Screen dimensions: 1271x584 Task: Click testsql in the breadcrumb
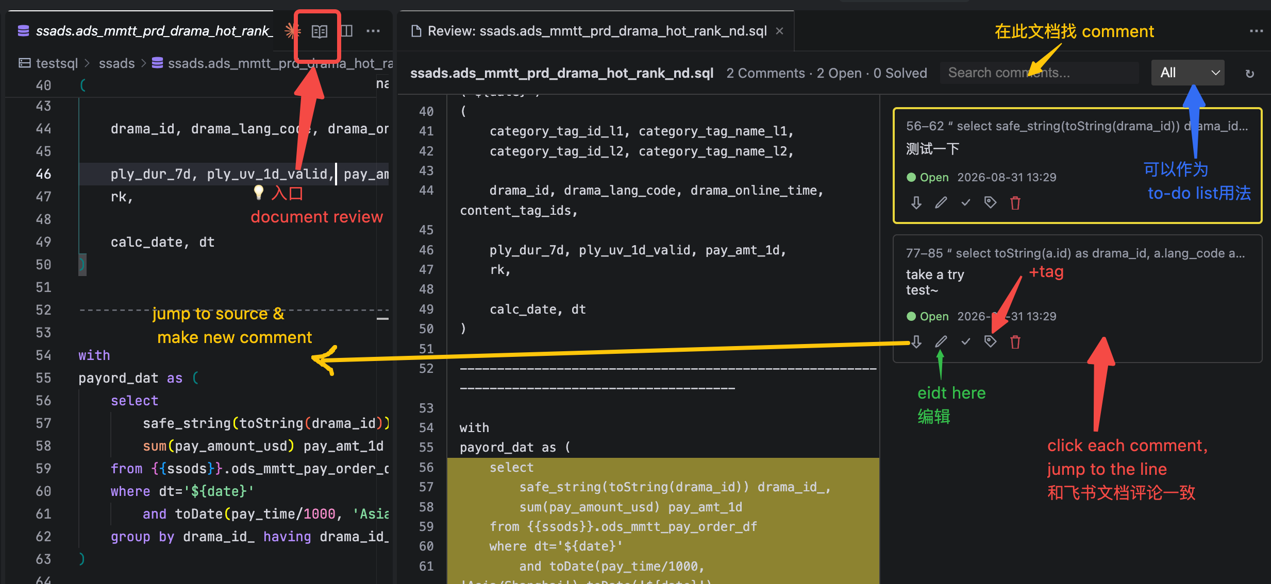[x=57, y=63]
